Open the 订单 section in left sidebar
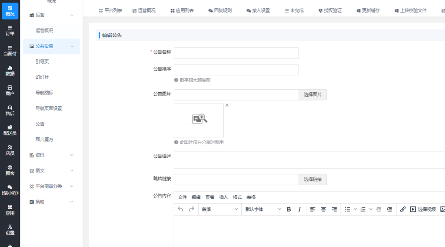This screenshot has width=445, height=247. pos(10,30)
